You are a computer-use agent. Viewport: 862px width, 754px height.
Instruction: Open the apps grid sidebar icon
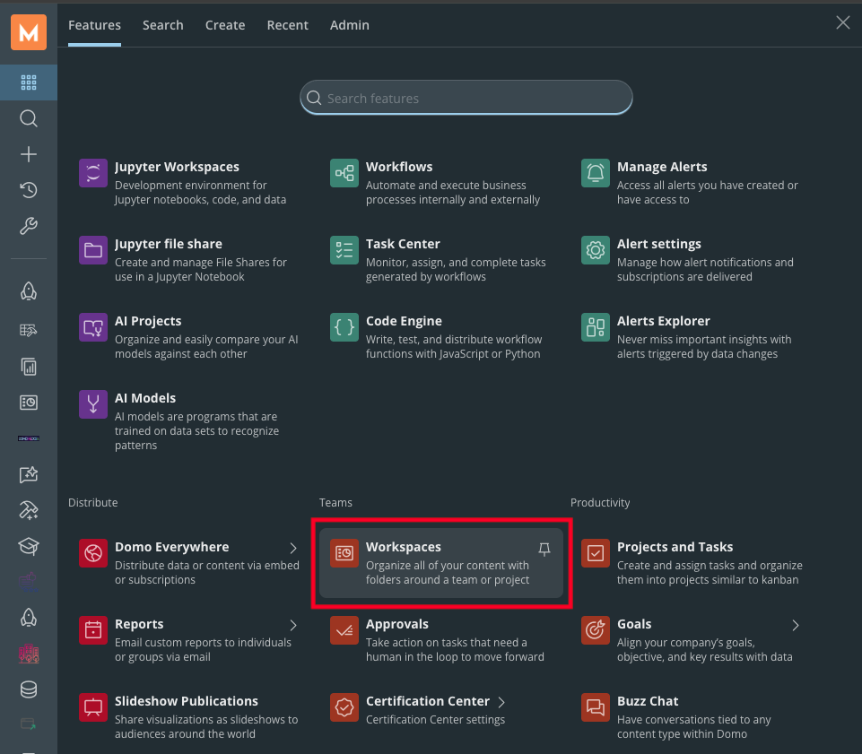pyautogui.click(x=29, y=82)
